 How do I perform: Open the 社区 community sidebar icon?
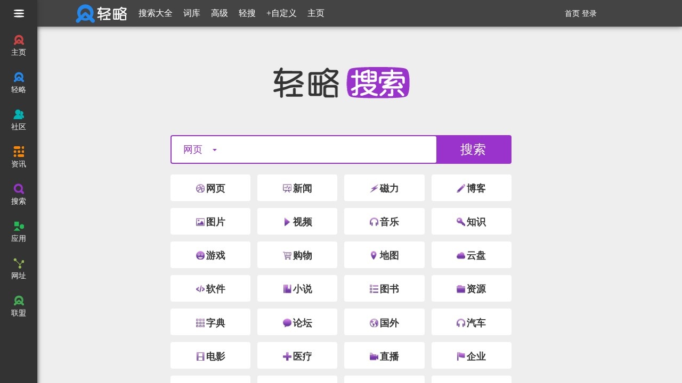(x=18, y=119)
